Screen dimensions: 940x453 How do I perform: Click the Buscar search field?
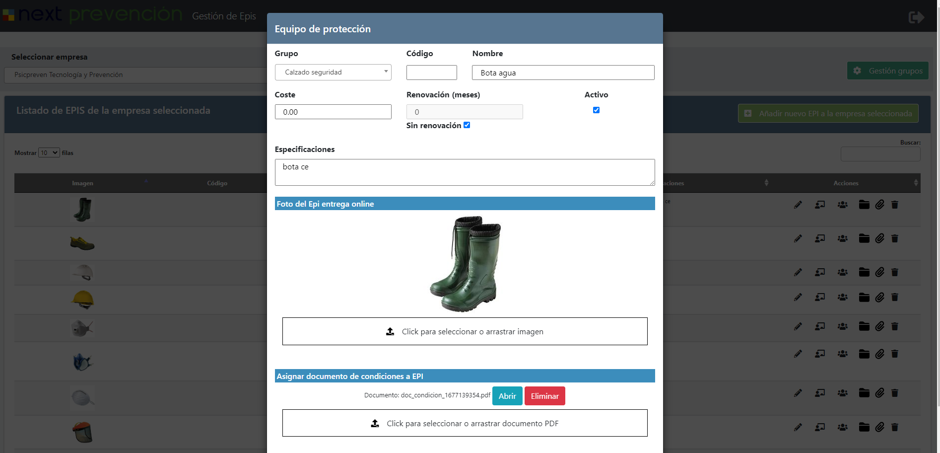pyautogui.click(x=880, y=154)
